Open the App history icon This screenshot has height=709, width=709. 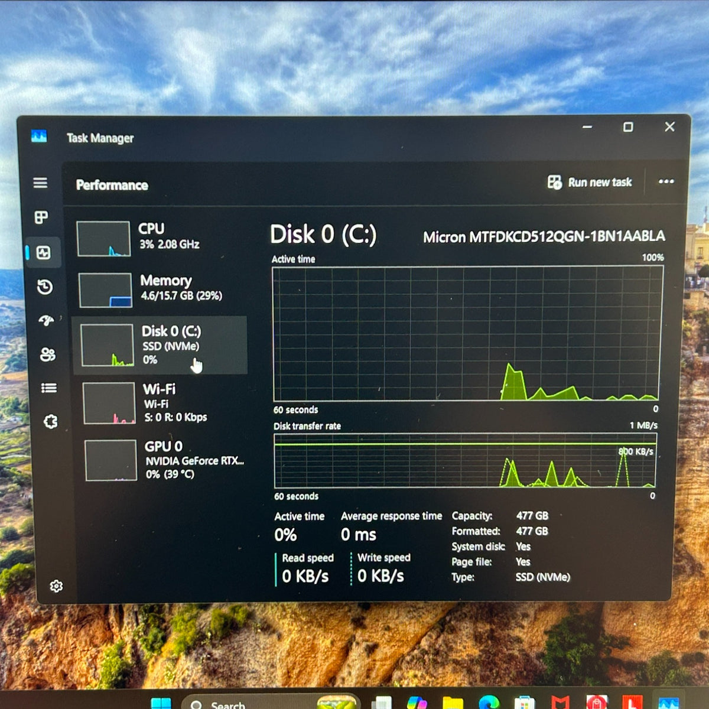coord(45,287)
